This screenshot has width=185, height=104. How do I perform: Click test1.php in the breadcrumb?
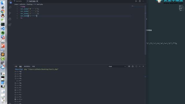pos(40,4)
